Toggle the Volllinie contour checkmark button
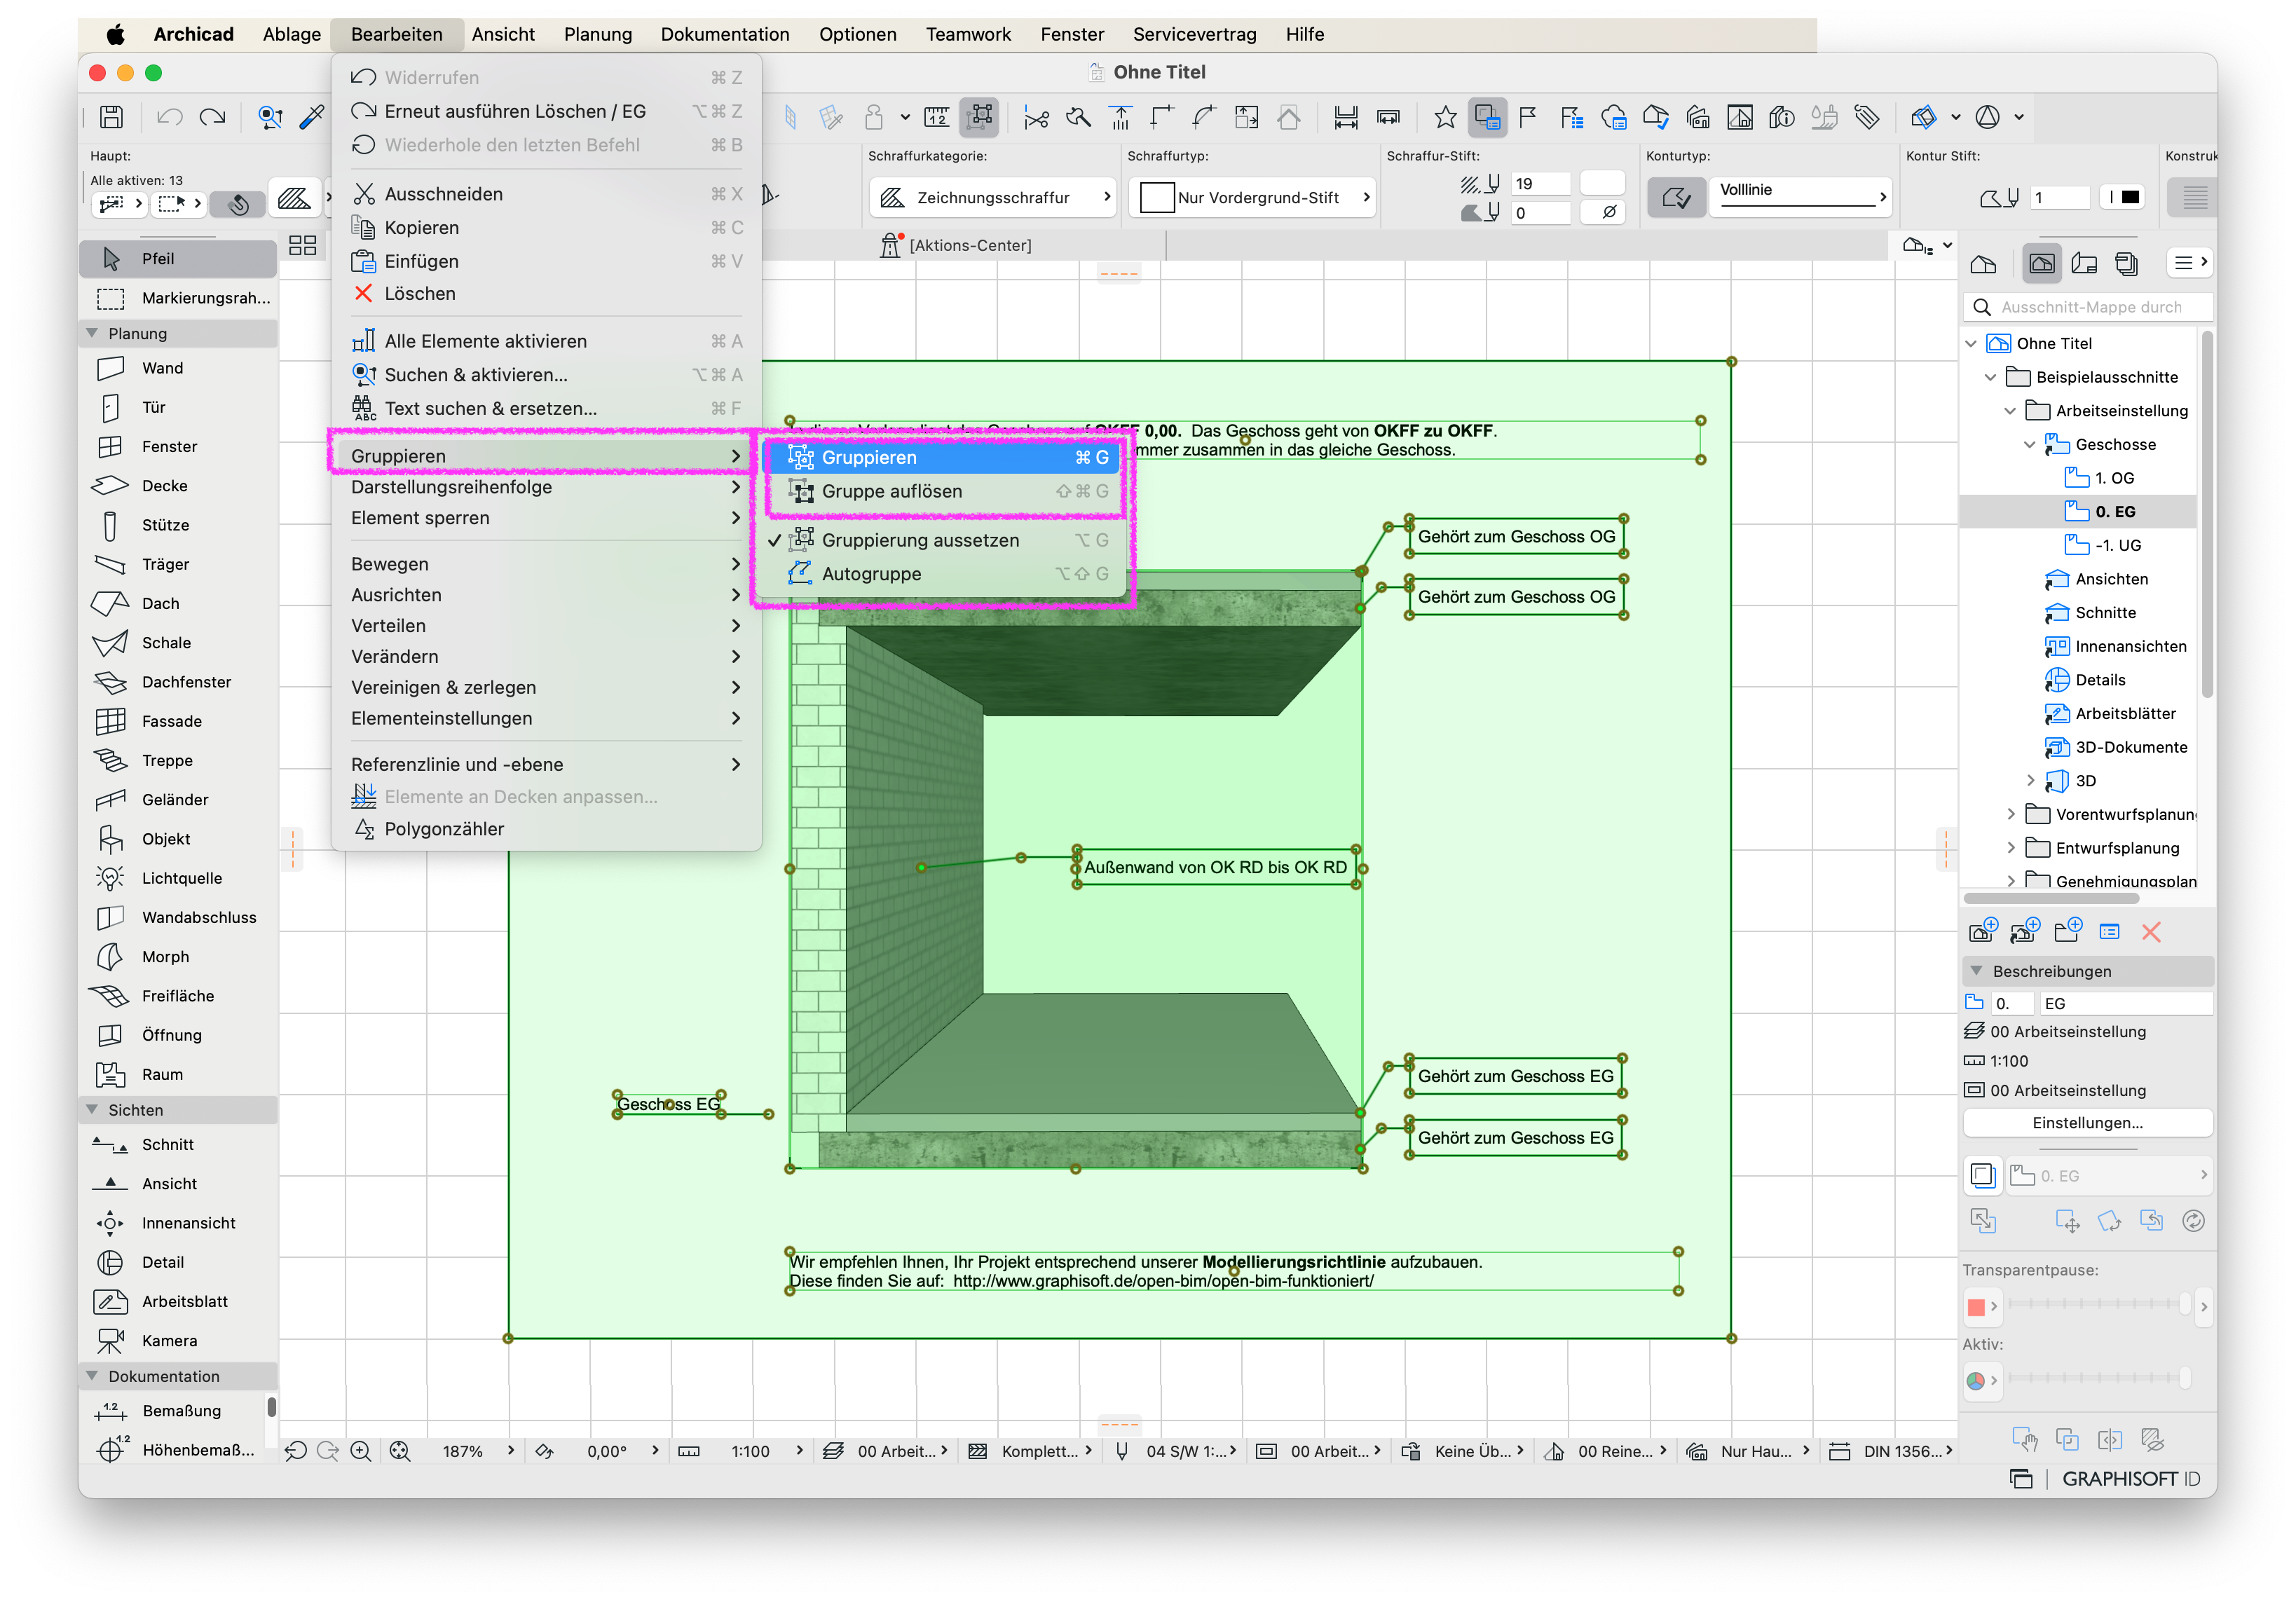Viewport: 2296px width, 1602px height. (x=1676, y=198)
